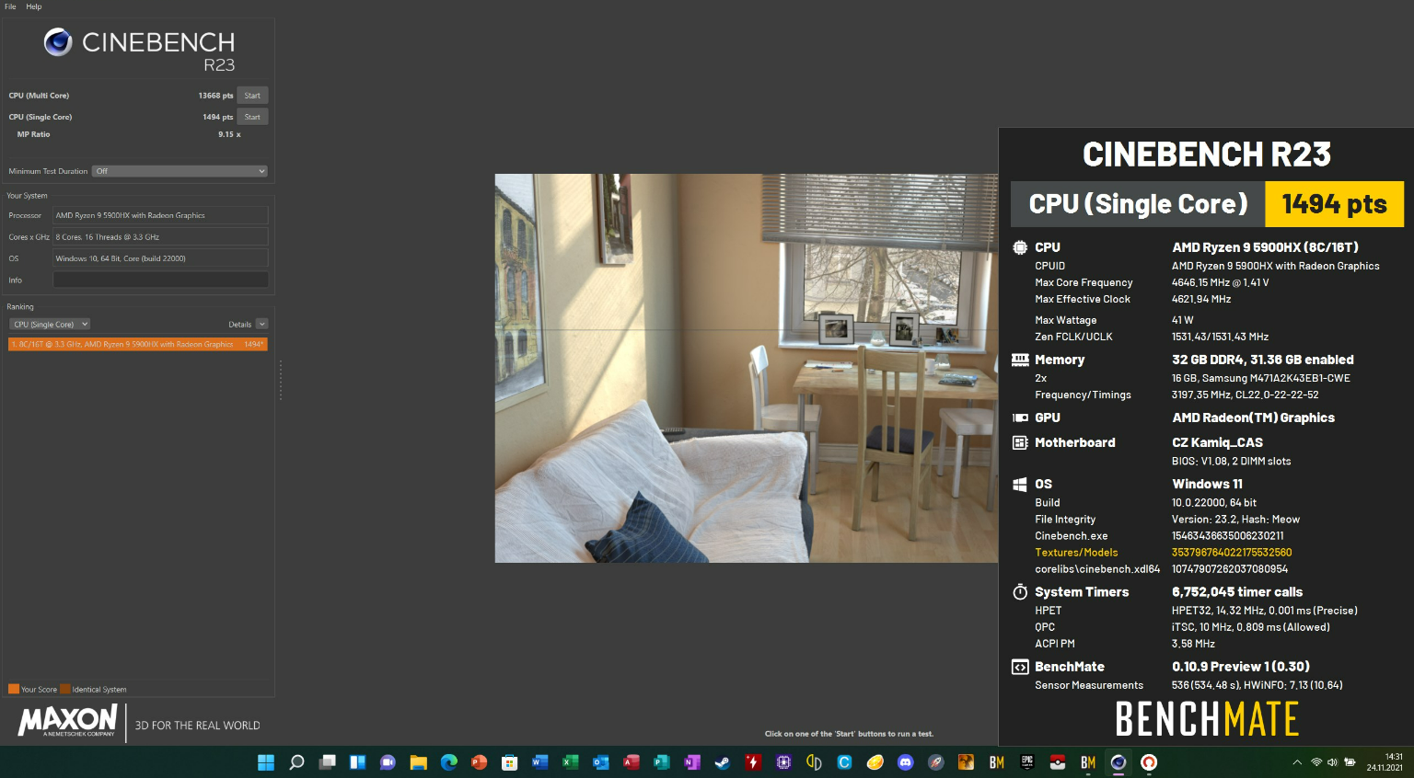
Task: Open the Minimum Test Duration dropdown
Action: (x=180, y=171)
